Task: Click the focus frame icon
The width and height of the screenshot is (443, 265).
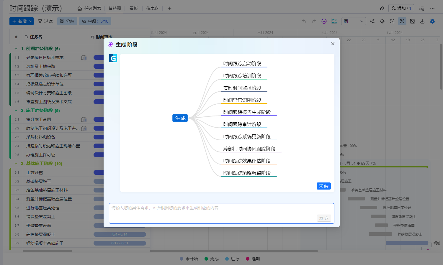Action: 392,21
